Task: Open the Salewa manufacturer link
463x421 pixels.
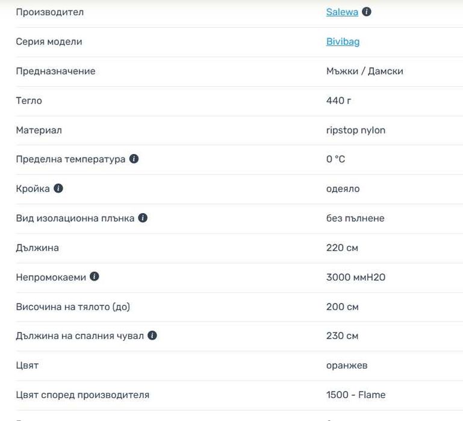Action: (342, 12)
